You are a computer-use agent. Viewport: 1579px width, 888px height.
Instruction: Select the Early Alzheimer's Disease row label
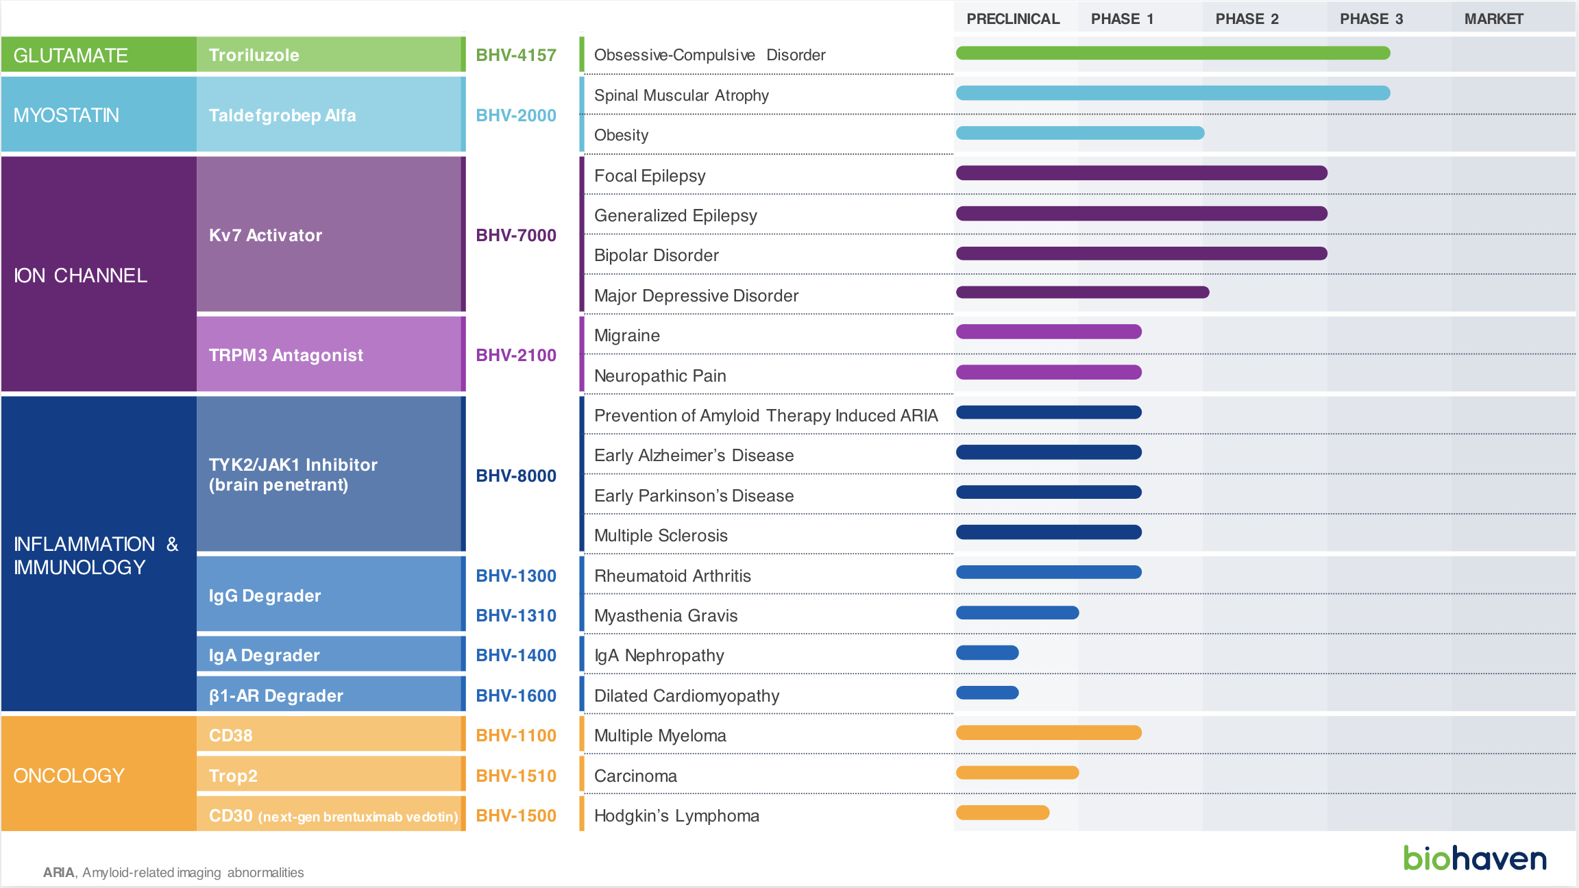694,455
